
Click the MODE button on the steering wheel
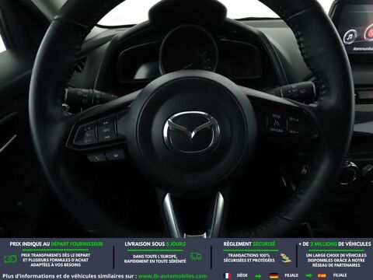click(x=276, y=117)
